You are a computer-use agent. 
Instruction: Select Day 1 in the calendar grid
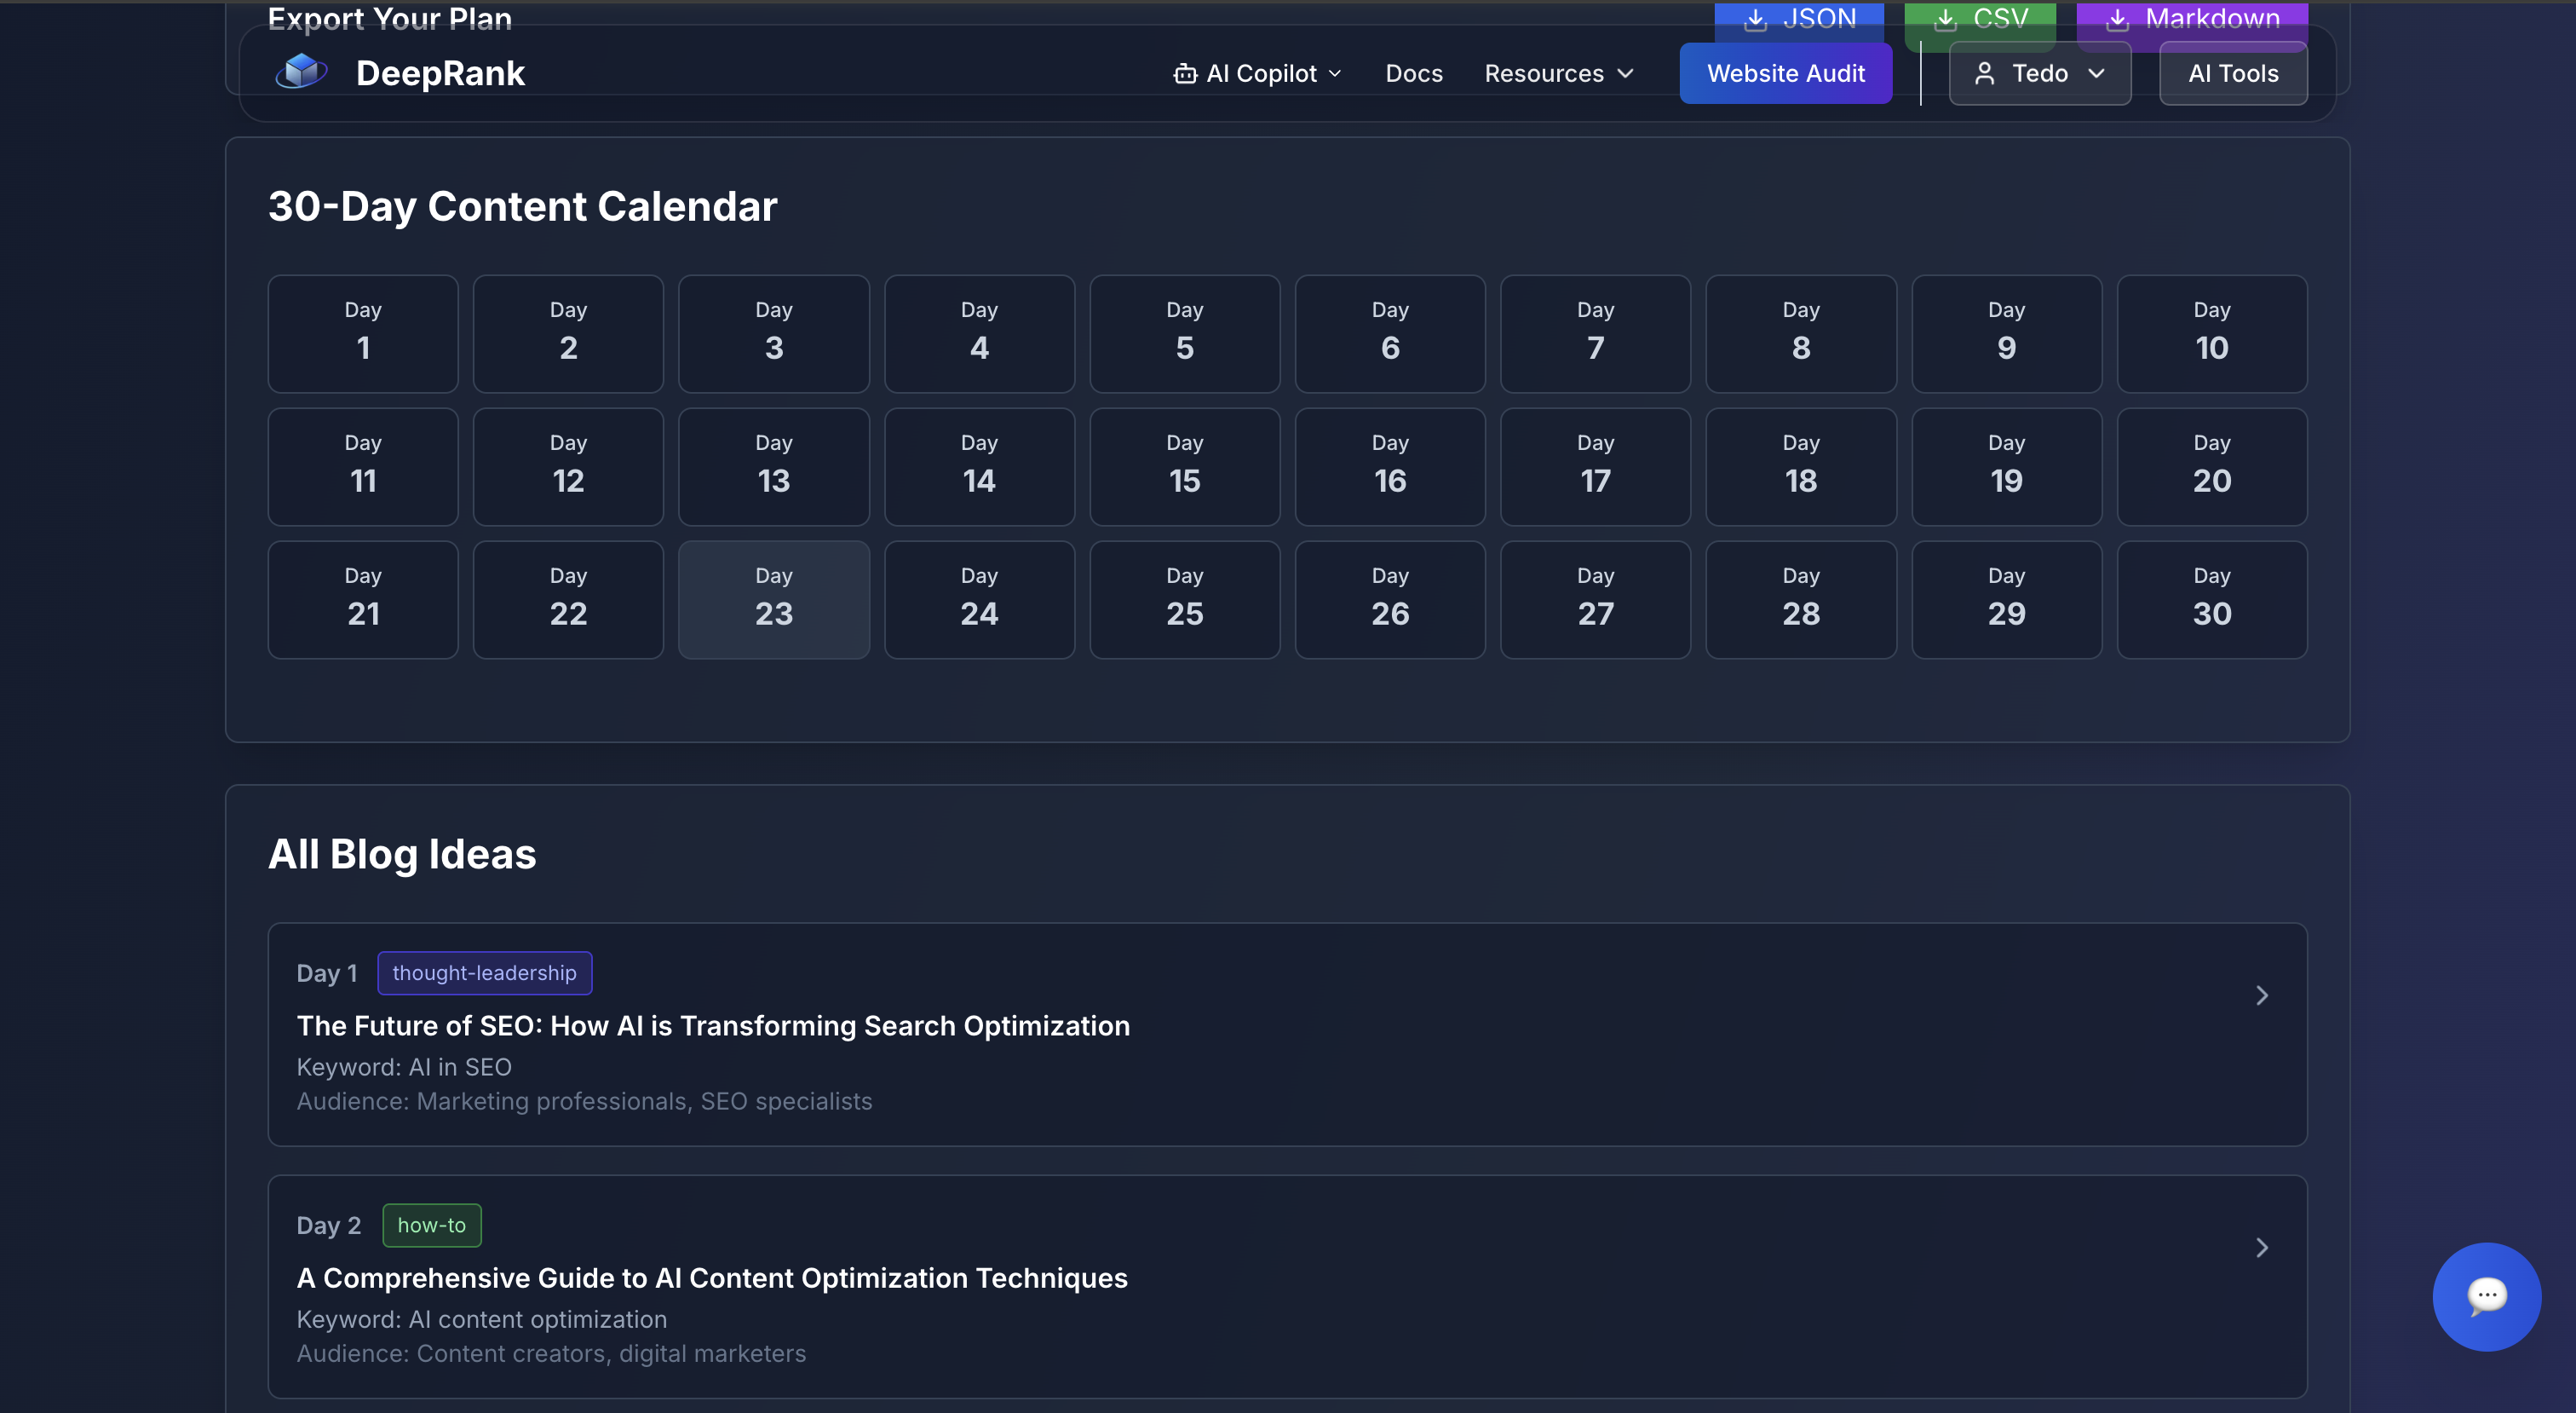[363, 333]
